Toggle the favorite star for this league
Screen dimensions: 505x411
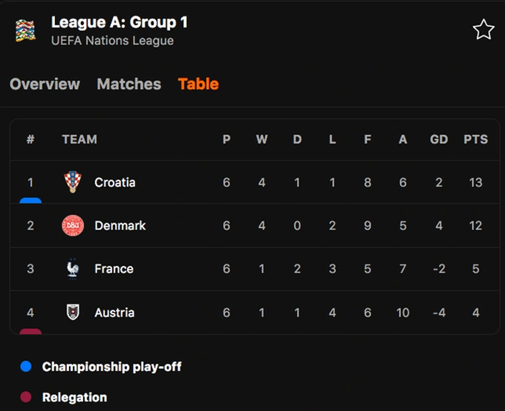click(483, 30)
